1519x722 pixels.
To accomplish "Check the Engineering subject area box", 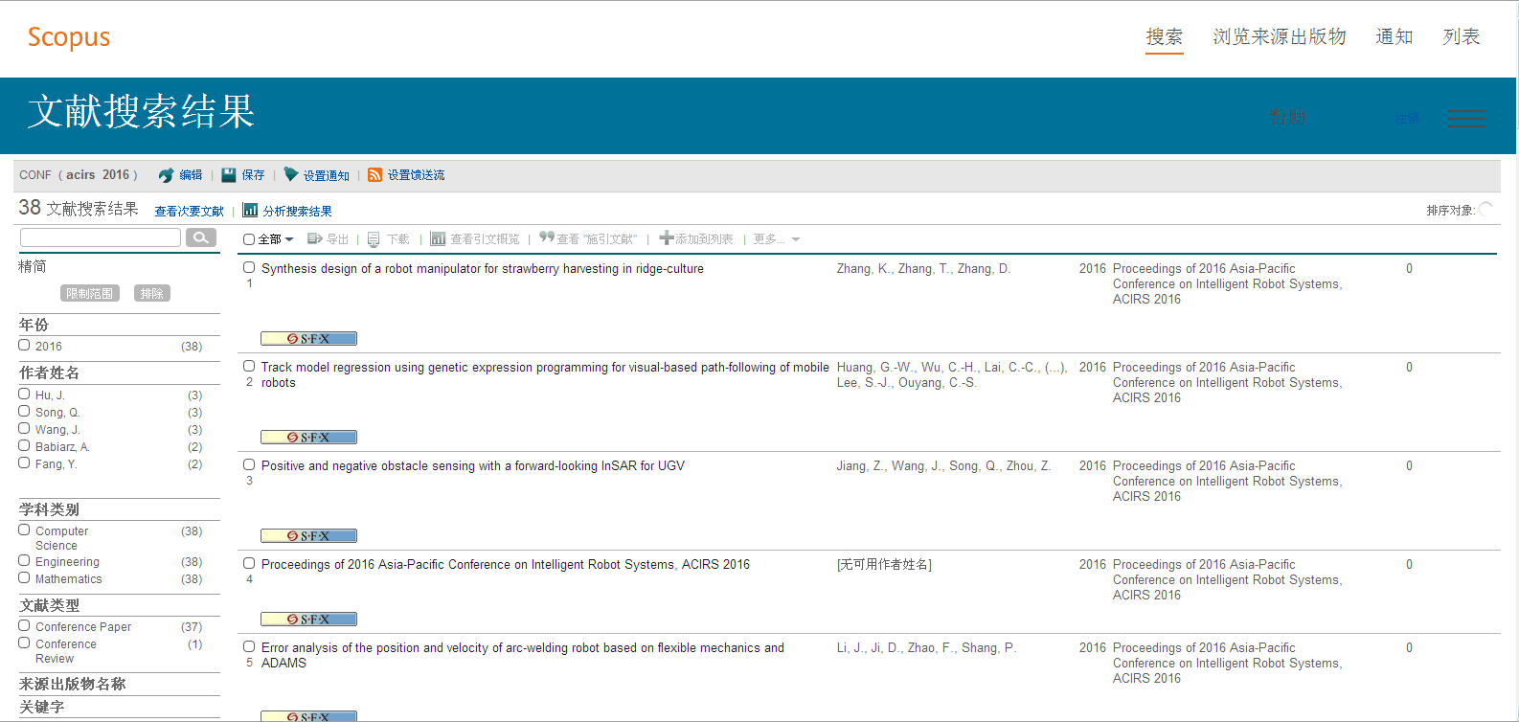I will pos(24,560).
